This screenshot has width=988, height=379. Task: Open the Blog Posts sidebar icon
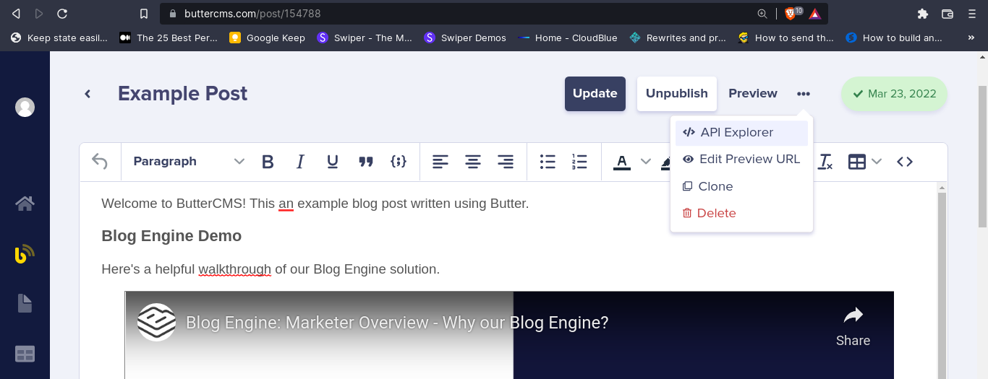pyautogui.click(x=25, y=254)
